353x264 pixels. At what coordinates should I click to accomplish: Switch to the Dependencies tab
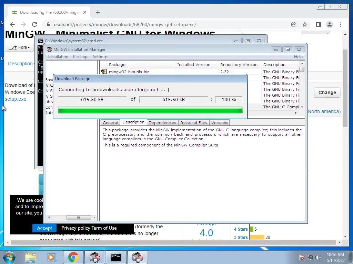click(162, 123)
